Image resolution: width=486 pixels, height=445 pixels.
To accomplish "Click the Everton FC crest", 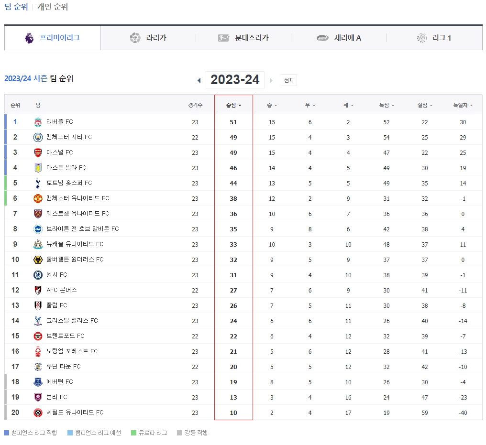I will click(x=38, y=382).
